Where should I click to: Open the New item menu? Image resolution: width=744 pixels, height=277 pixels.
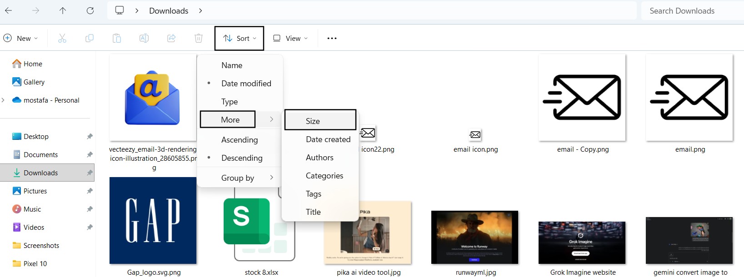tap(21, 38)
